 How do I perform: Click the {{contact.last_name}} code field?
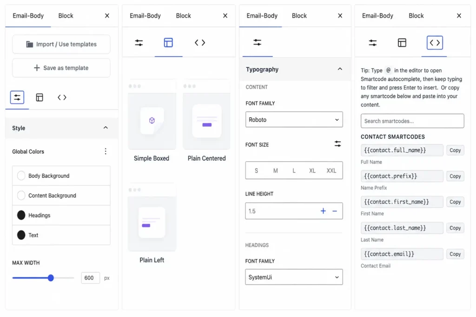click(x=402, y=228)
